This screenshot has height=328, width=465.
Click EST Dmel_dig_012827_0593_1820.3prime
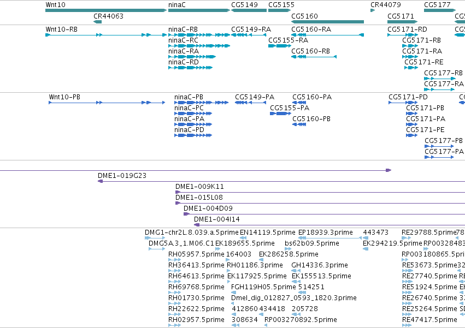pyautogui.click(x=233, y=303)
